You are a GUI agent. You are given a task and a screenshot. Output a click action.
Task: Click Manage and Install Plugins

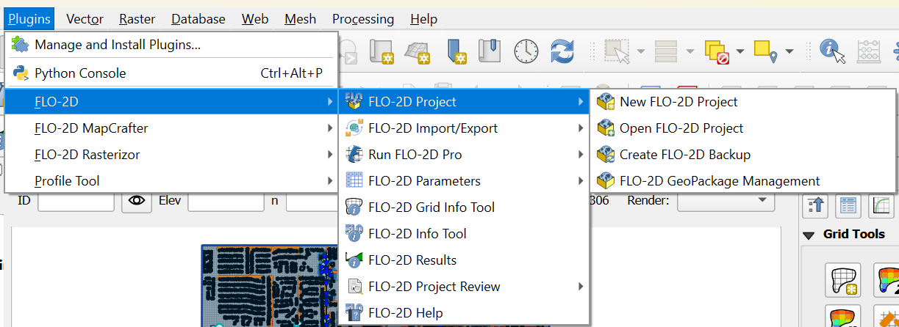(x=118, y=45)
